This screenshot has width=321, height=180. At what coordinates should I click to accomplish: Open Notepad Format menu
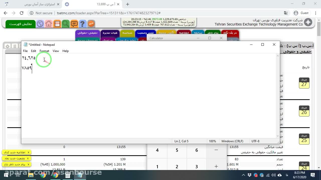click(44, 51)
